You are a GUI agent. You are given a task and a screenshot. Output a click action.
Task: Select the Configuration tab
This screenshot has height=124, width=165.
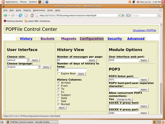[x=92, y=39]
